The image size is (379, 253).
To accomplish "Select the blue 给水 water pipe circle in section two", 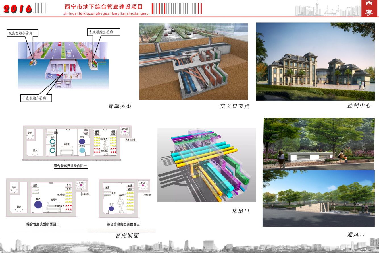I will click(x=38, y=204).
